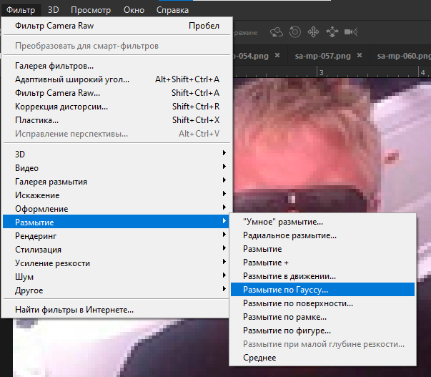The width and height of the screenshot is (431, 377).
Task: Open the Окно menu in menu bar
Action: tap(134, 9)
